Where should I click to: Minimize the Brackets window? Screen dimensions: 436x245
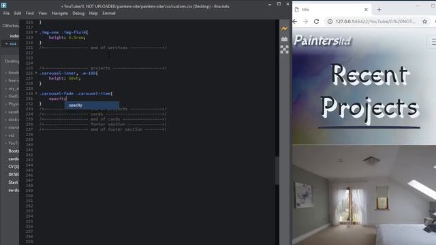coord(270,4)
